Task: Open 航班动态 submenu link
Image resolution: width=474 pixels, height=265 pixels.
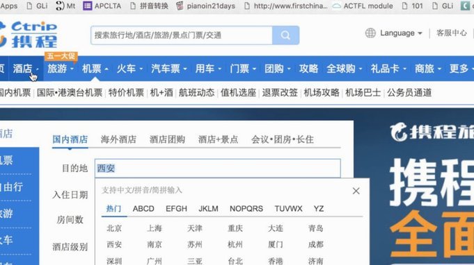Action: [196, 93]
